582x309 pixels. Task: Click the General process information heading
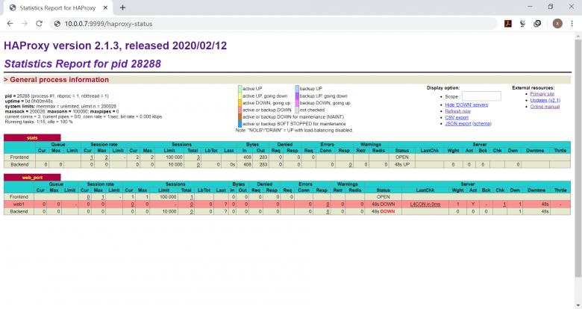(59, 79)
